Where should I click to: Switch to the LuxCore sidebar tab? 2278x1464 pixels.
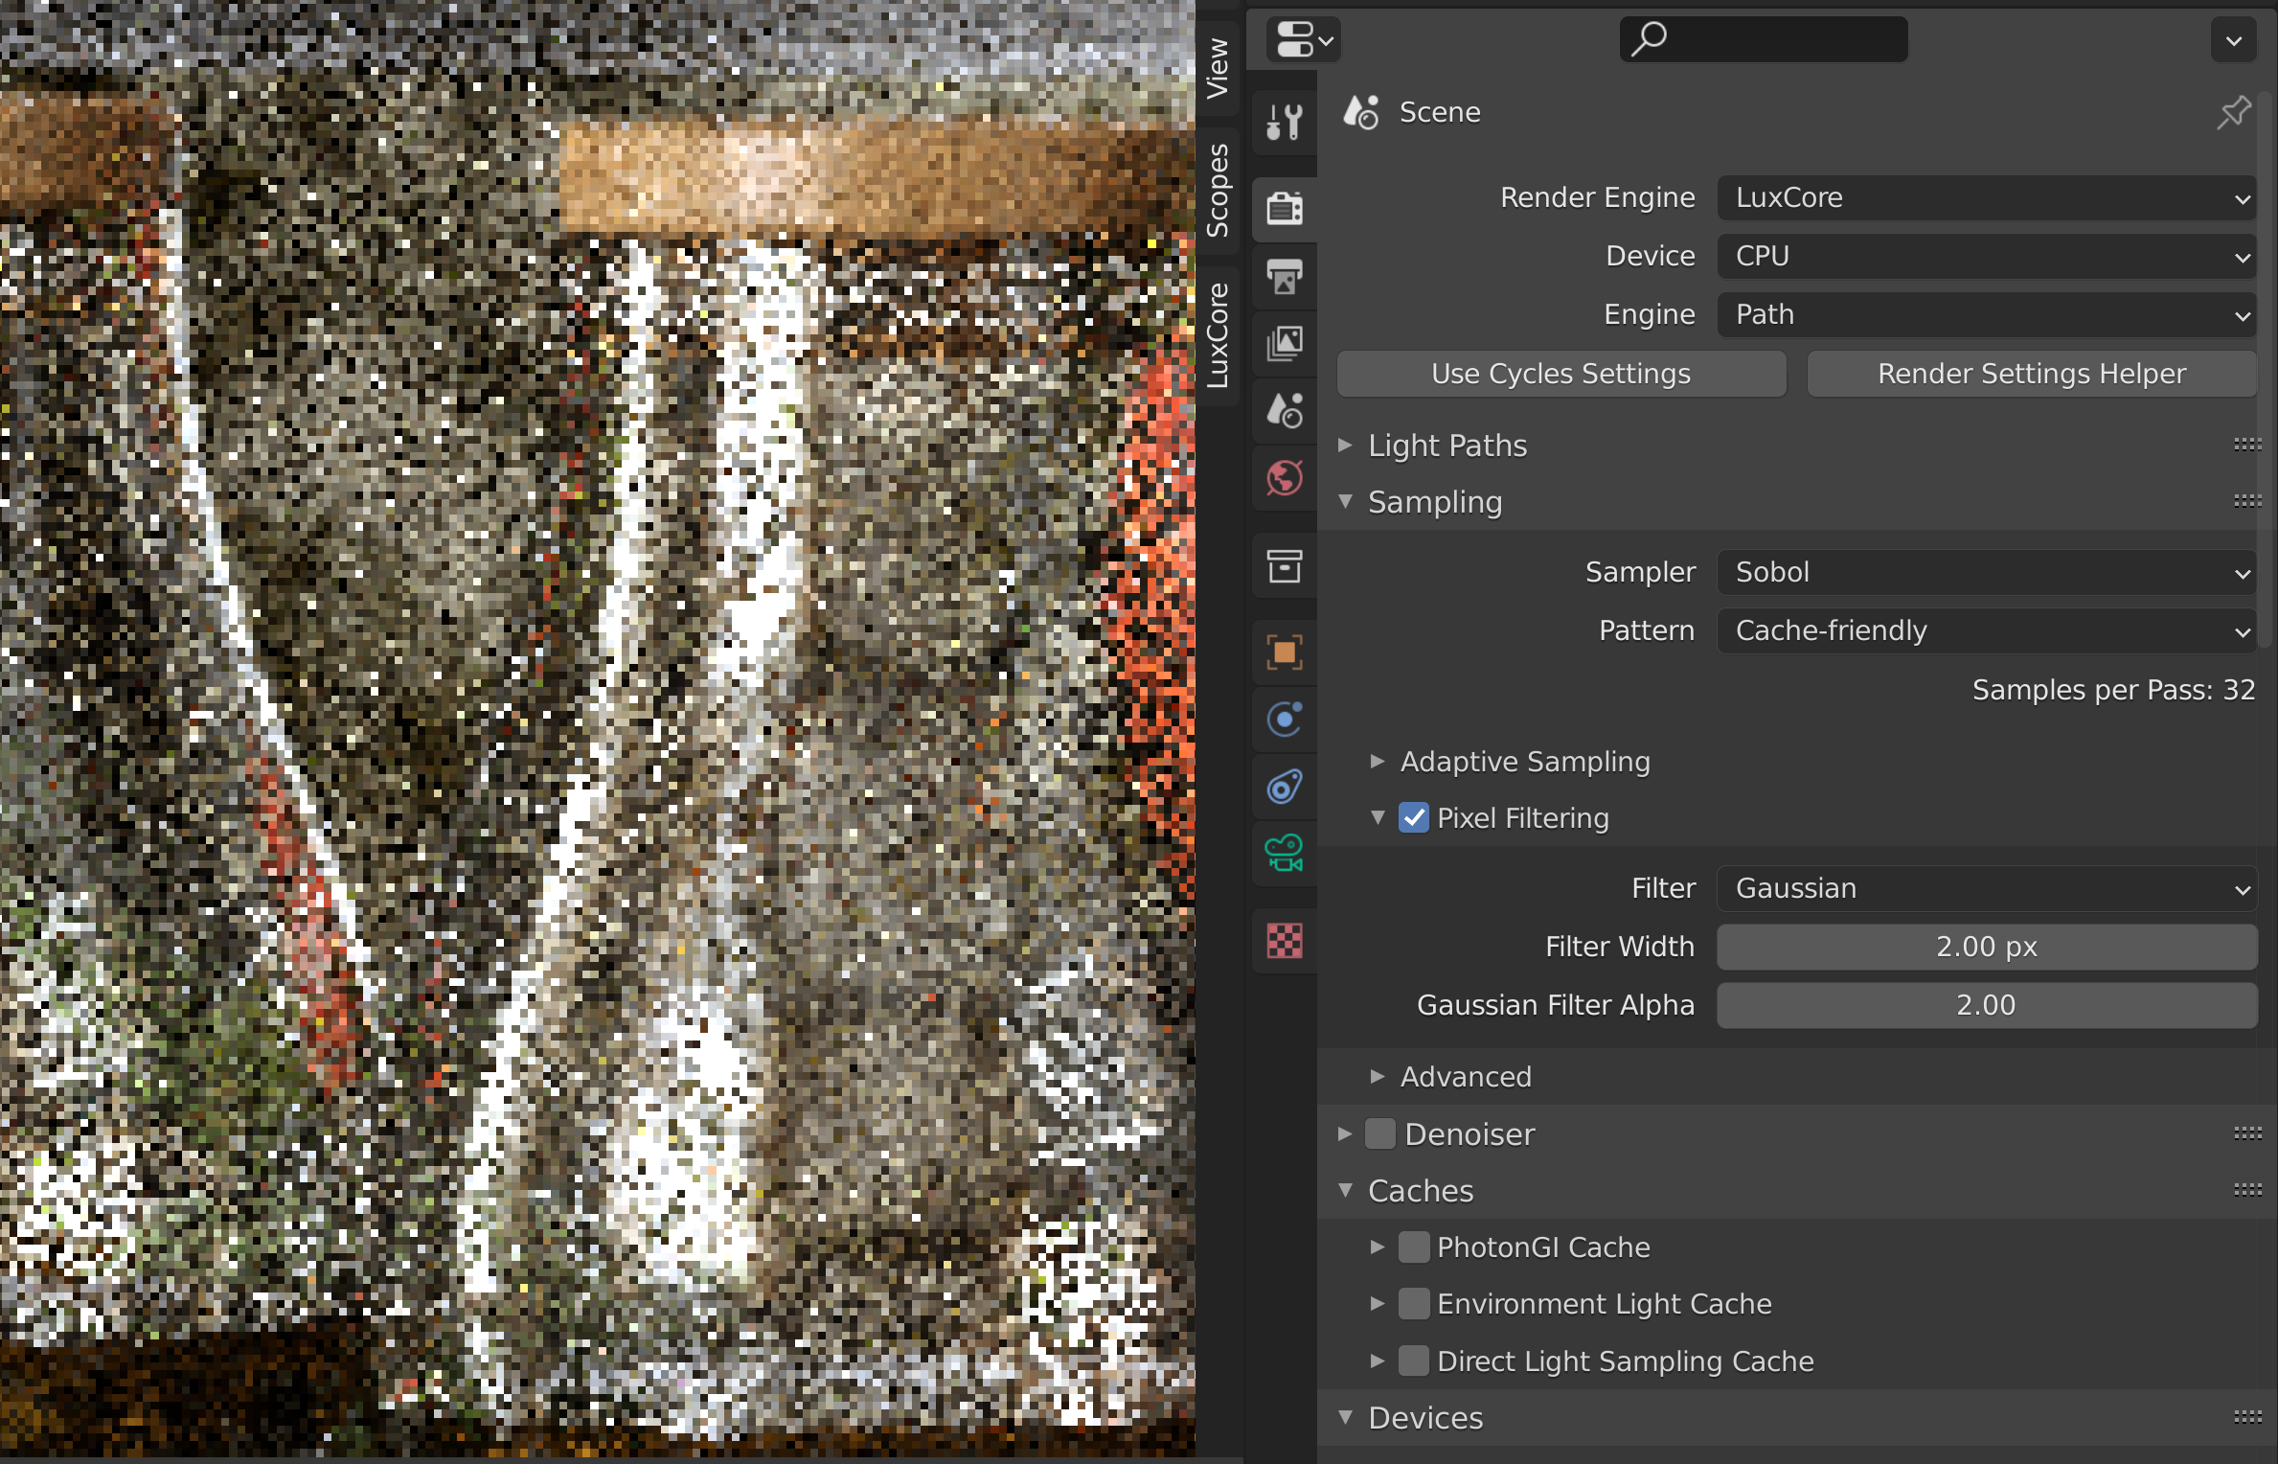[x=1218, y=334]
